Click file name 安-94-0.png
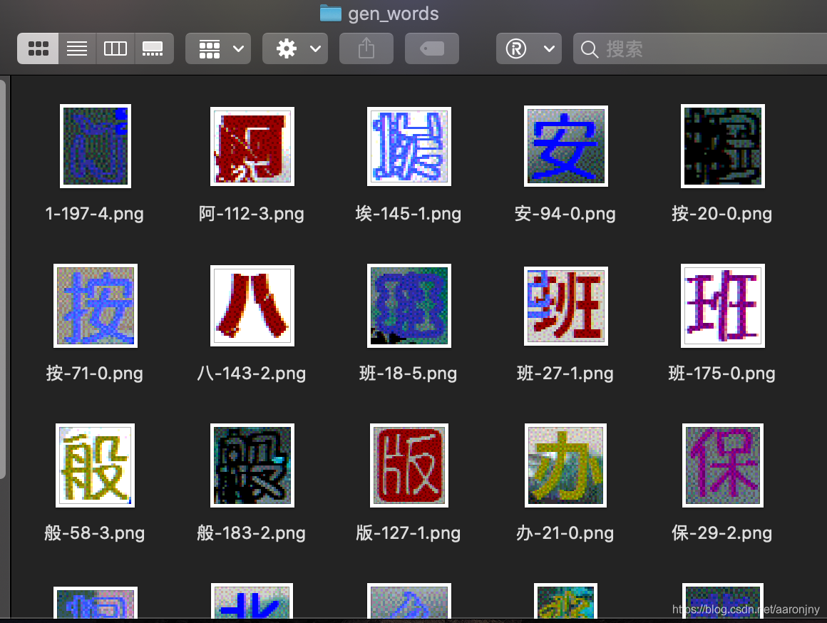The width and height of the screenshot is (827, 623). (x=565, y=214)
